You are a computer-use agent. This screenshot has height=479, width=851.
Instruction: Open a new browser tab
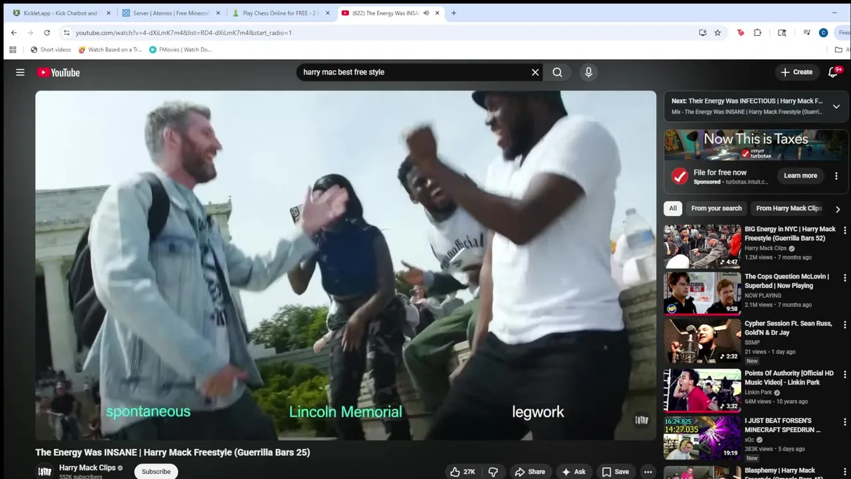453,13
